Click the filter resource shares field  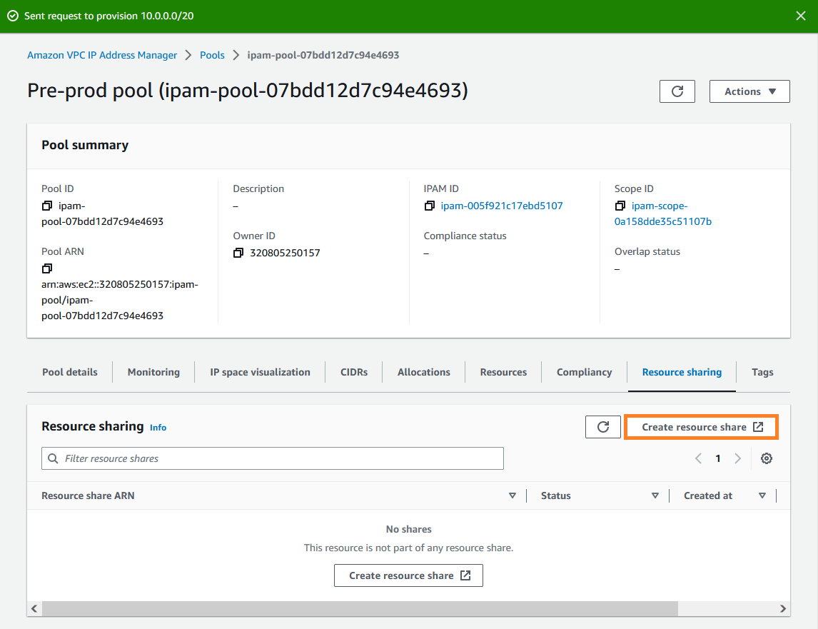[271, 458]
